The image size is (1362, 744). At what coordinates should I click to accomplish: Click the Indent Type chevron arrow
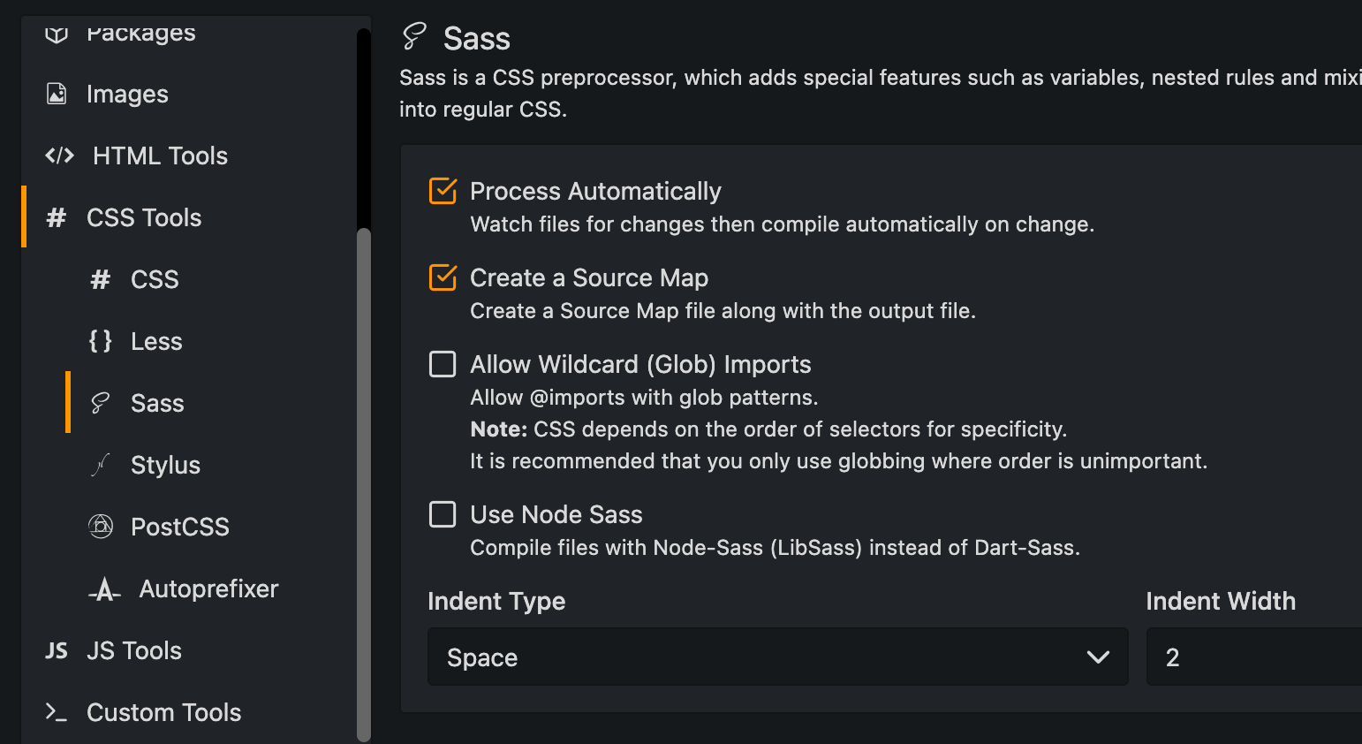[x=1098, y=657]
